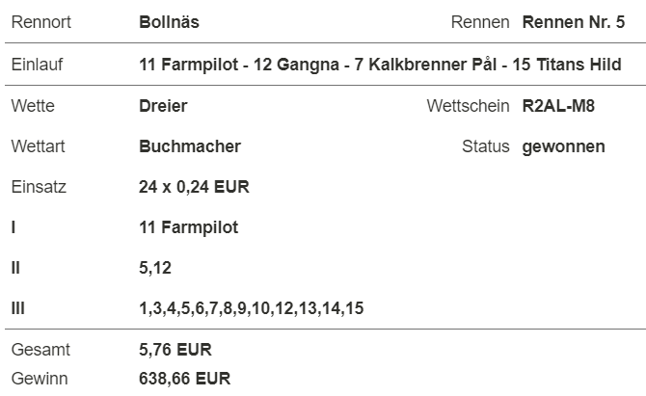Click the Status label
This screenshot has height=396, width=646.
486,146
